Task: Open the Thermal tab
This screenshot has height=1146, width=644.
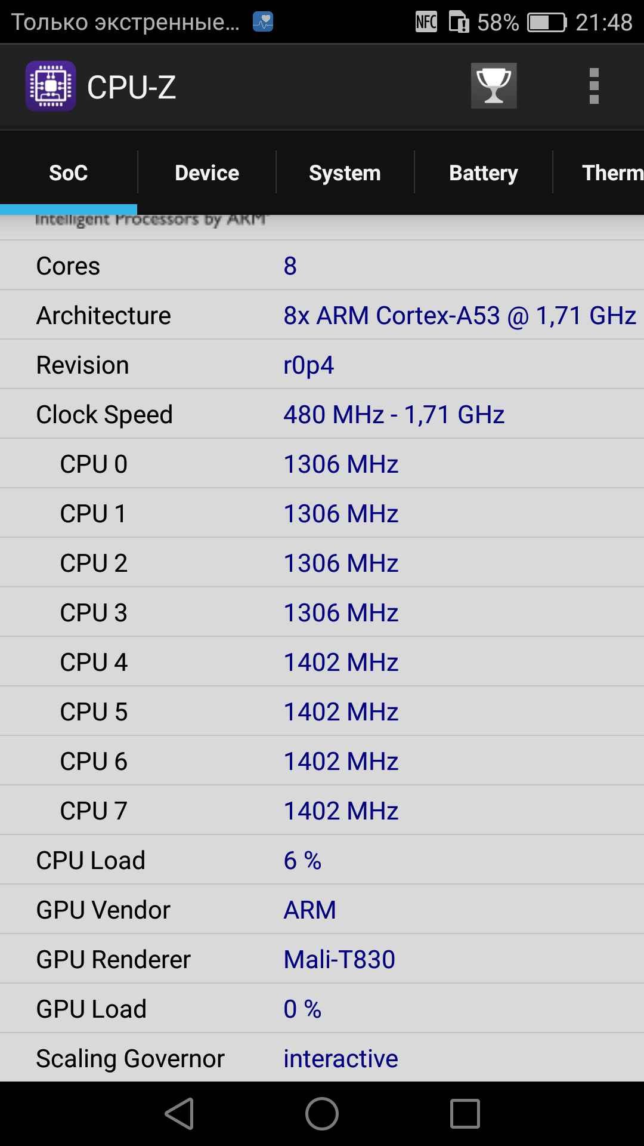Action: [x=612, y=173]
